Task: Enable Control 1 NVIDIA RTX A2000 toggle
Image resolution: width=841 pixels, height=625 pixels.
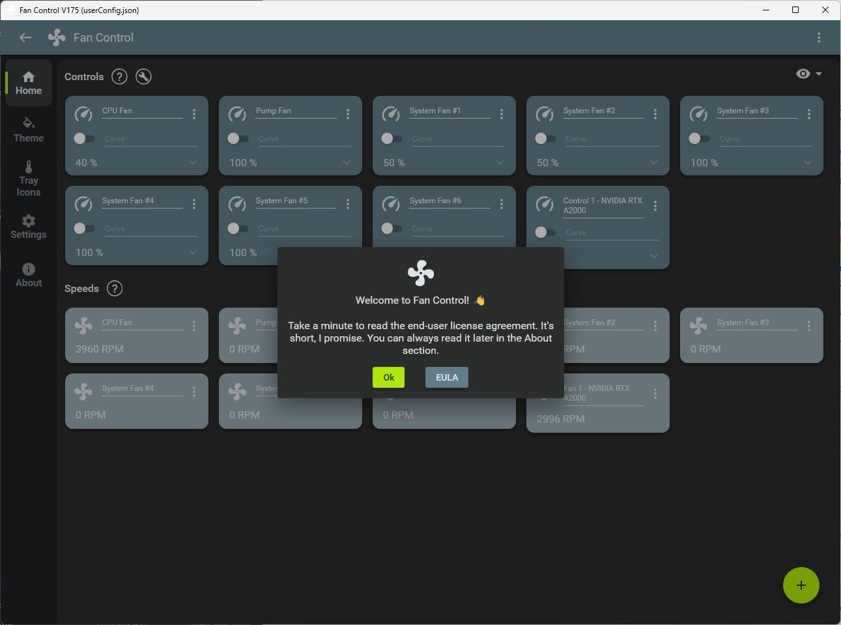Action: (545, 232)
